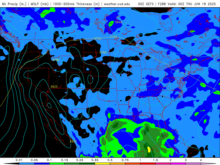Click the red 1–1.5 colorbar swatch
Image resolution: width=220 pixels, height=165 pixels.
coord(148,164)
